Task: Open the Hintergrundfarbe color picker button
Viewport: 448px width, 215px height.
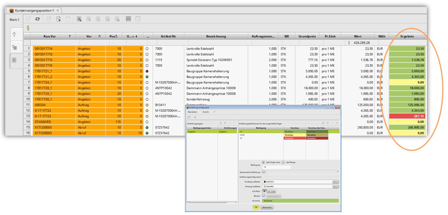Action: (x=334, y=186)
